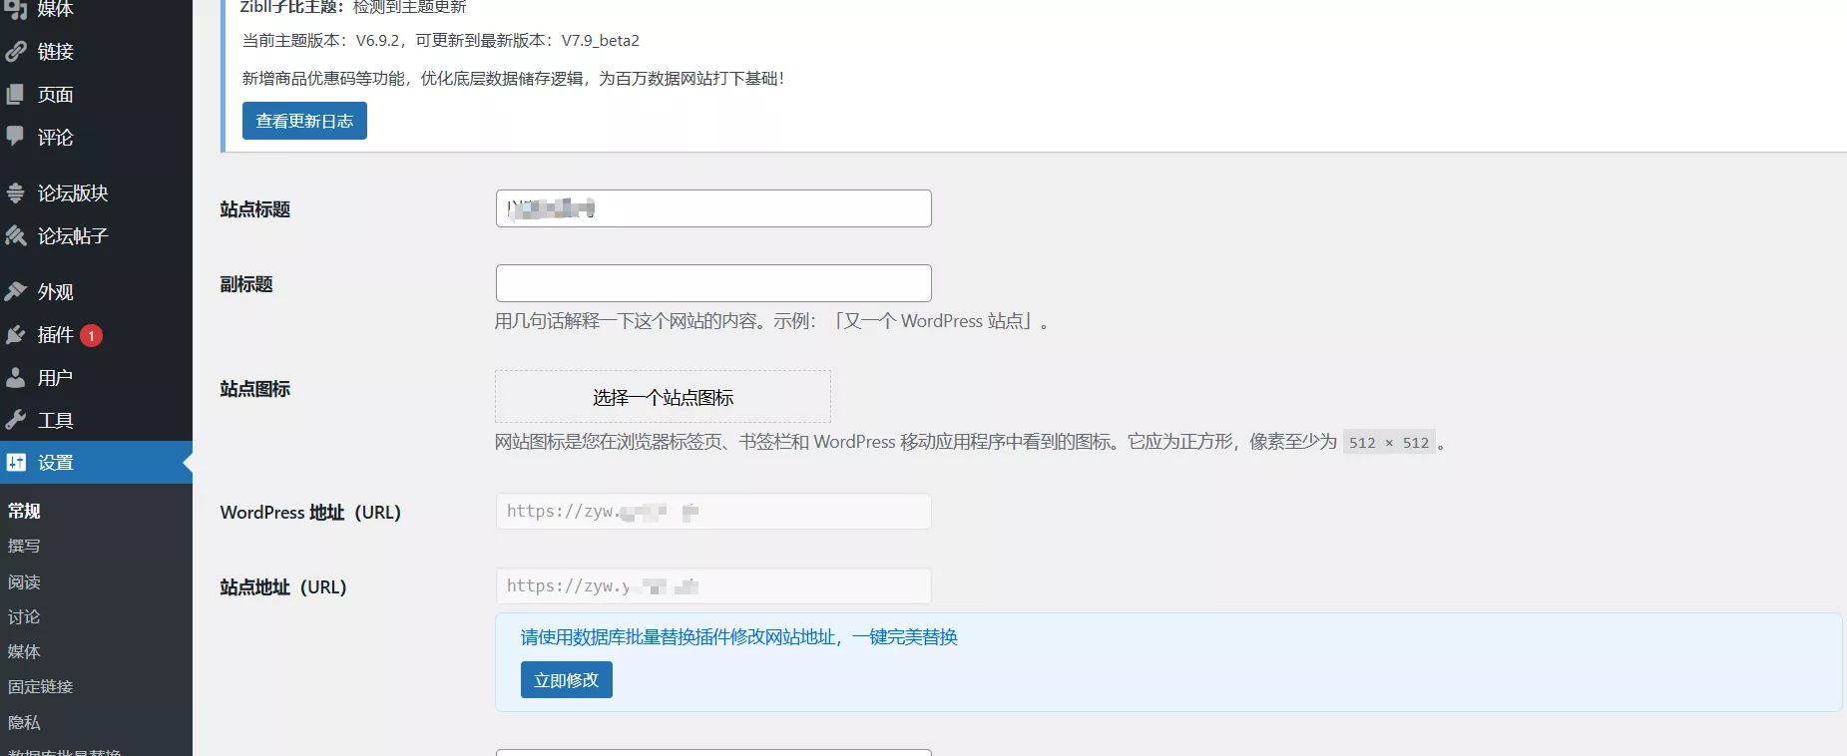Click the Comments bubble icon

pyautogui.click(x=16, y=136)
